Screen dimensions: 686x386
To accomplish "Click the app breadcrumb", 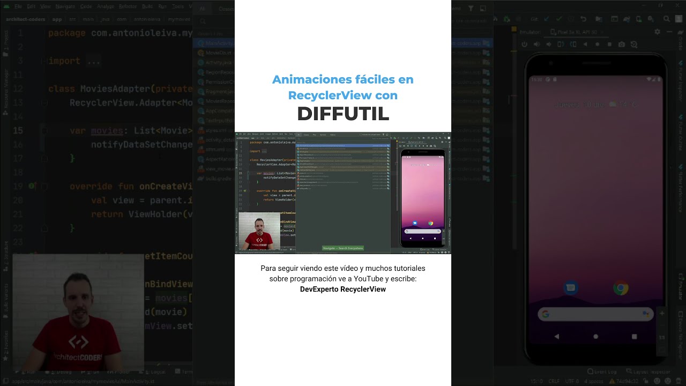I will click(57, 19).
